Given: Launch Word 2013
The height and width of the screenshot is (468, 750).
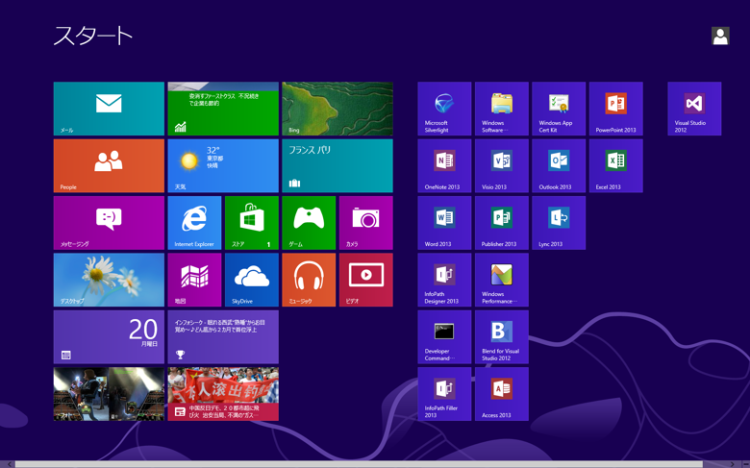Looking at the screenshot, I should click(x=444, y=223).
